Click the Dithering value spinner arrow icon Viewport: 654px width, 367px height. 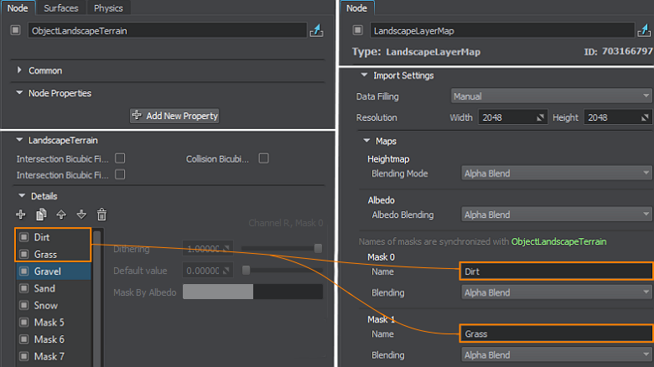point(226,249)
